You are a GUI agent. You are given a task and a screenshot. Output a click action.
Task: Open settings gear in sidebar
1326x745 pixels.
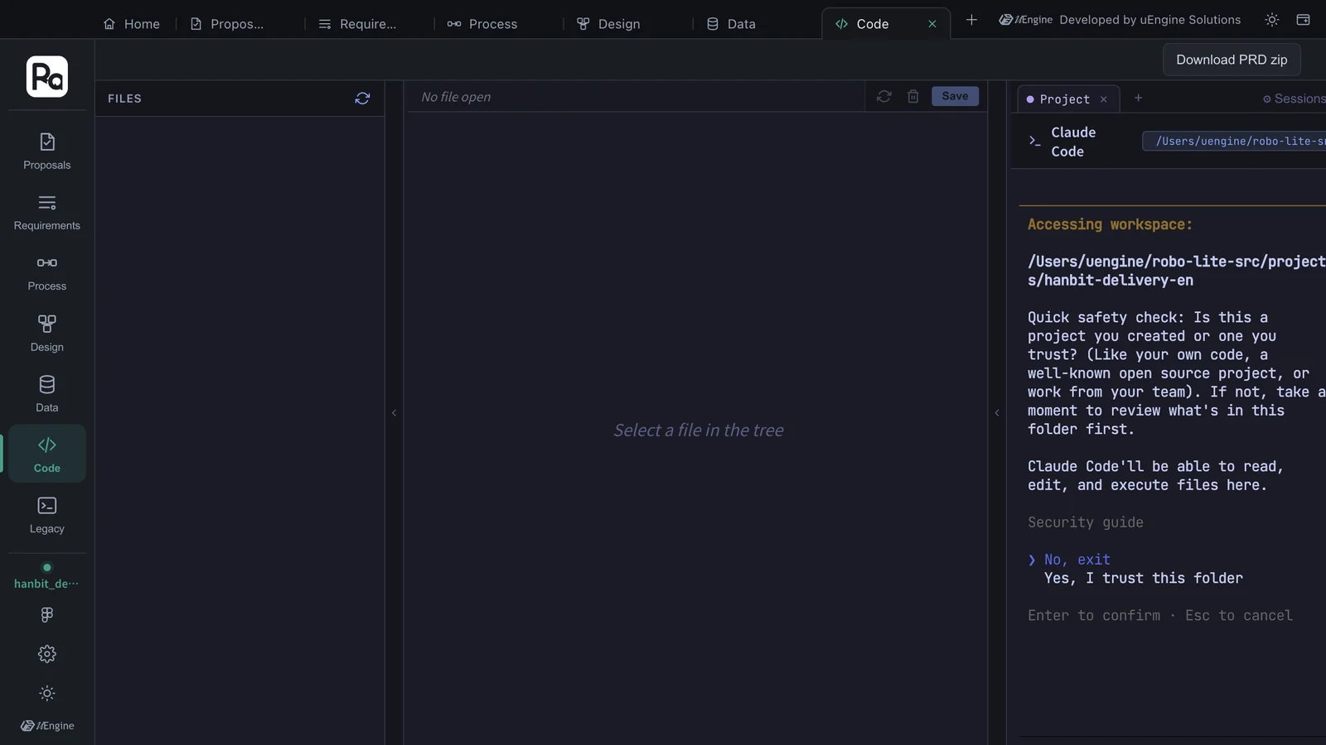47,654
